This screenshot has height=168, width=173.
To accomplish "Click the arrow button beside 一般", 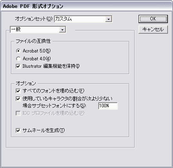I will point(62,30).
